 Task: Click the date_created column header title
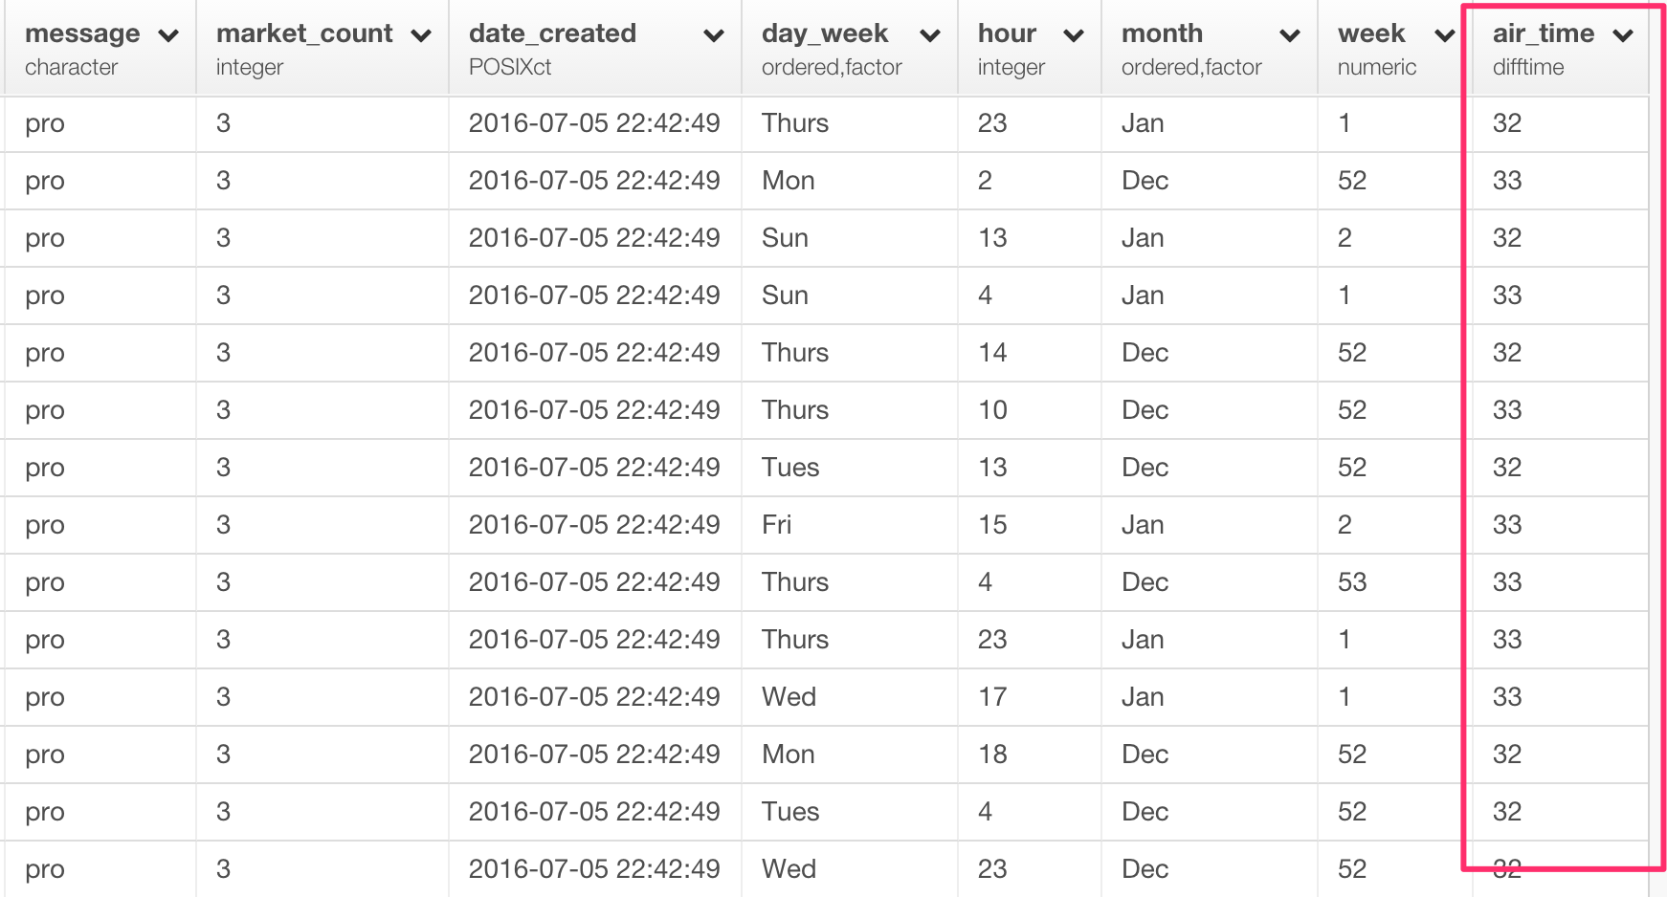point(552,33)
